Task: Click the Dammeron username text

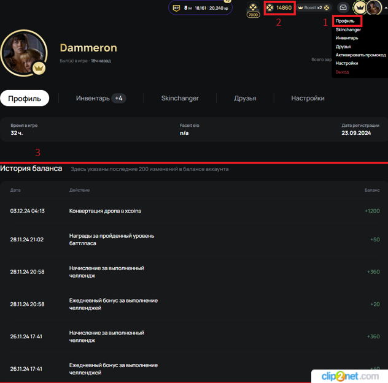Action: point(88,48)
